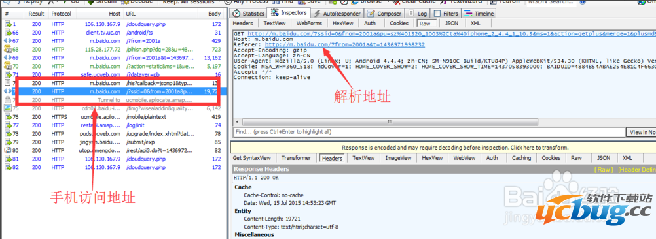Select session with /his?callback=jsonp1 URL
The height and width of the screenshot is (239, 656).
[113, 83]
